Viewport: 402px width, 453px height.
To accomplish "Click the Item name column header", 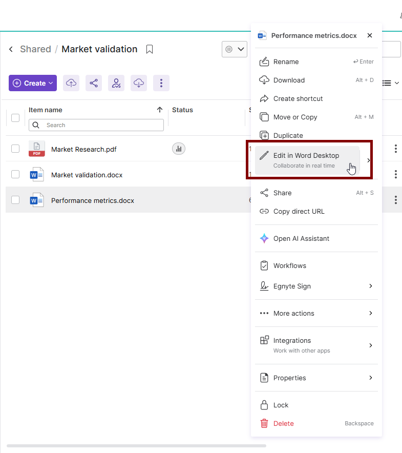I will pos(46,110).
